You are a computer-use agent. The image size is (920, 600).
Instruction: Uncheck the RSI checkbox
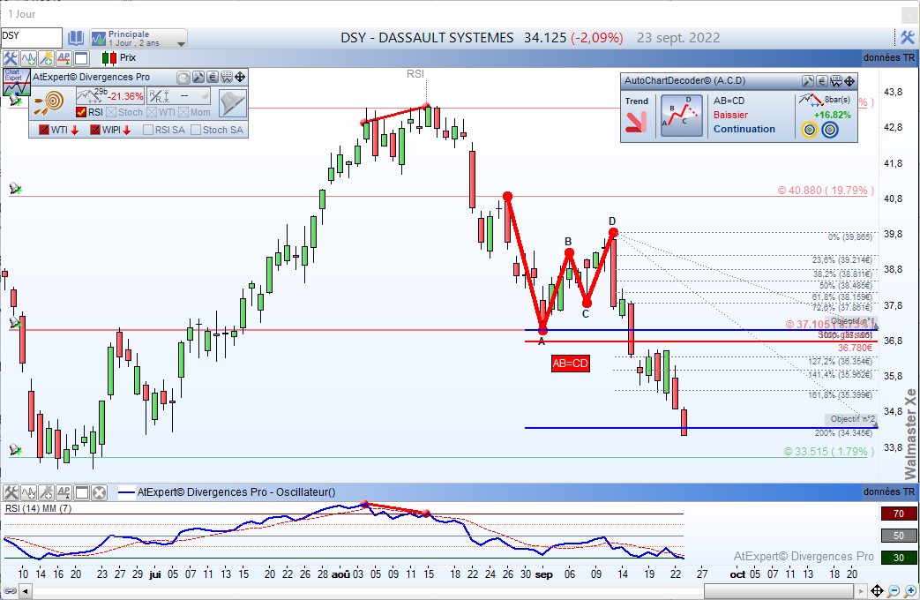(x=81, y=112)
